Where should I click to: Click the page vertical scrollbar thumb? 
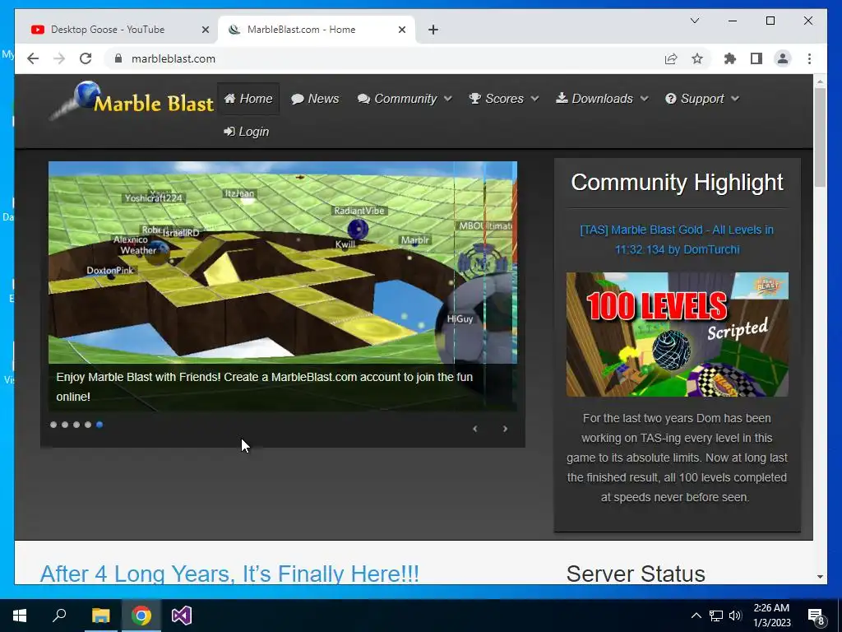click(x=820, y=137)
